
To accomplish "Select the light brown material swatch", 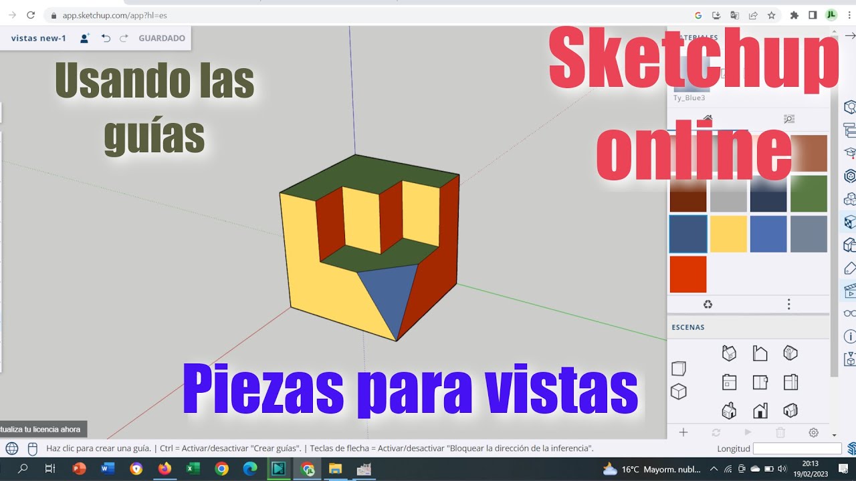I will point(809,153).
